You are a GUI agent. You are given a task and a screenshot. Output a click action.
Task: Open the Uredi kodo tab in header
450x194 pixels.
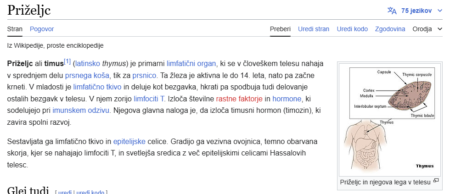(x=352, y=29)
